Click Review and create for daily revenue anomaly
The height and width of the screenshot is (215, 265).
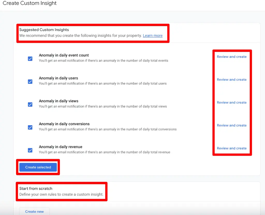pyautogui.click(x=232, y=148)
